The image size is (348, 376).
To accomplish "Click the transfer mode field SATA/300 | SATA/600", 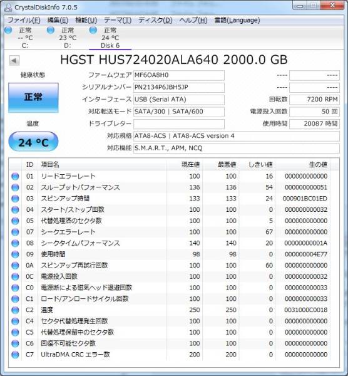I will 178,112.
